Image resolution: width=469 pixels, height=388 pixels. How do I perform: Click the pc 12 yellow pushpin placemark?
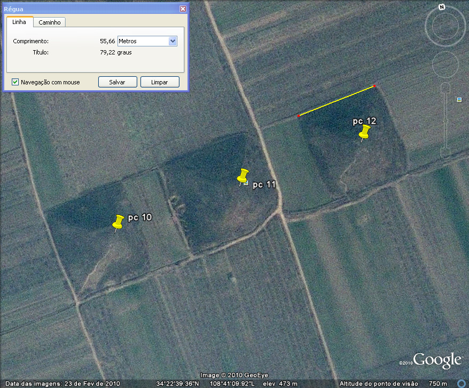click(365, 132)
